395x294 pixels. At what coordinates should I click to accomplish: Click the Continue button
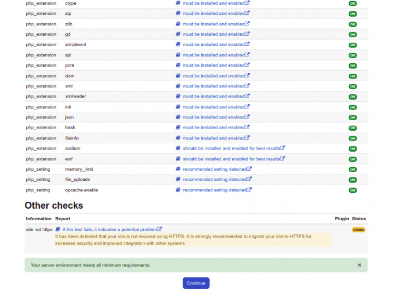196,283
